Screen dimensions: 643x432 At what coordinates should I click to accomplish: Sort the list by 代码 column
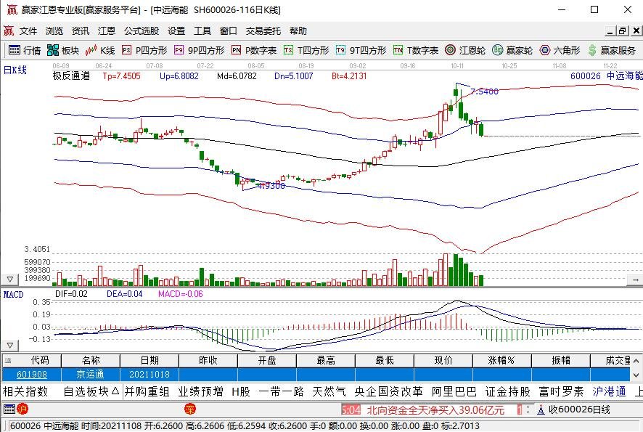coord(32,361)
